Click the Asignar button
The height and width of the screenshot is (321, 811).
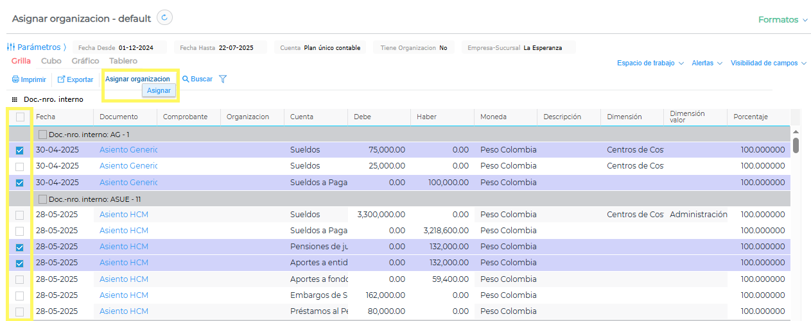point(159,91)
